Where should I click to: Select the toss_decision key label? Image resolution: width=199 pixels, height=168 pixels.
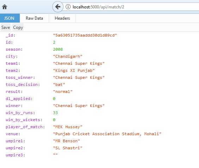coord(23,85)
